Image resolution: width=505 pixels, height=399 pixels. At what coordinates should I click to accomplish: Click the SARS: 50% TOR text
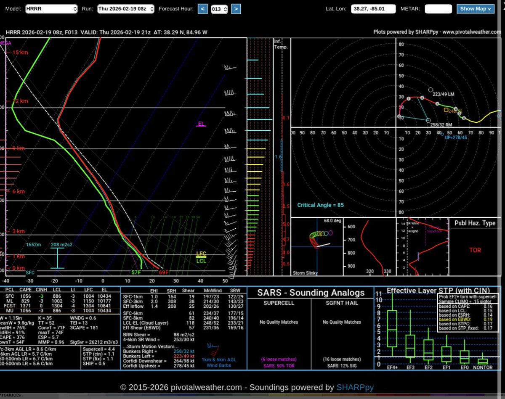[279, 365]
